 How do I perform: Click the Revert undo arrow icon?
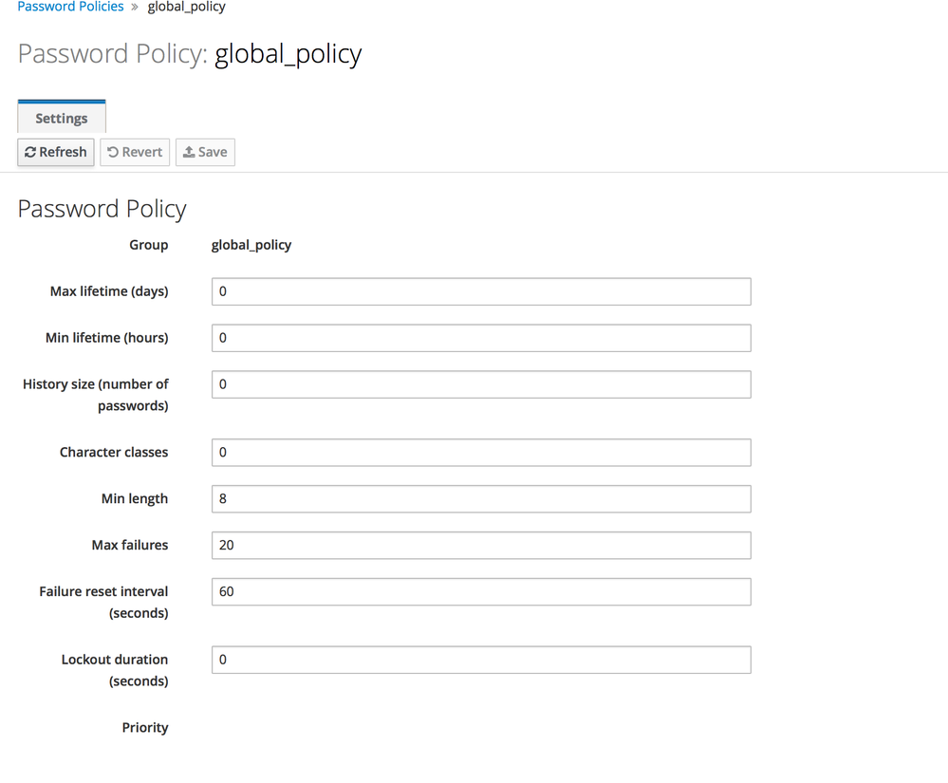(x=112, y=152)
